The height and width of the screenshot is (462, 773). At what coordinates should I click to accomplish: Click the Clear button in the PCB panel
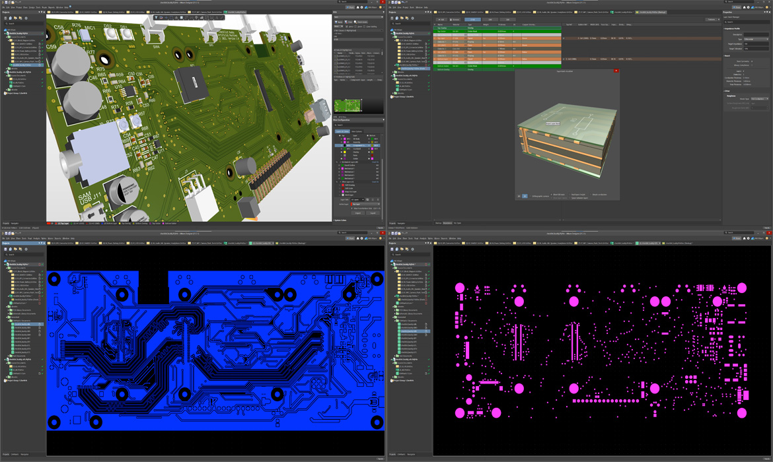tap(349, 22)
